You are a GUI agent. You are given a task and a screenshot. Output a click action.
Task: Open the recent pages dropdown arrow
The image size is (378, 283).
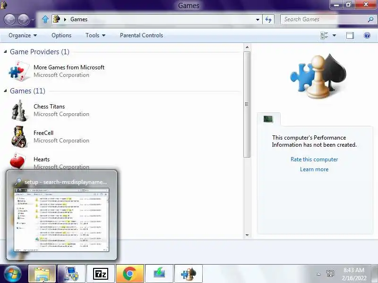(33, 20)
